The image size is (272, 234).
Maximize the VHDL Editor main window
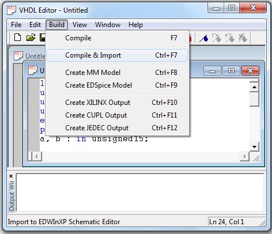point(232,8)
